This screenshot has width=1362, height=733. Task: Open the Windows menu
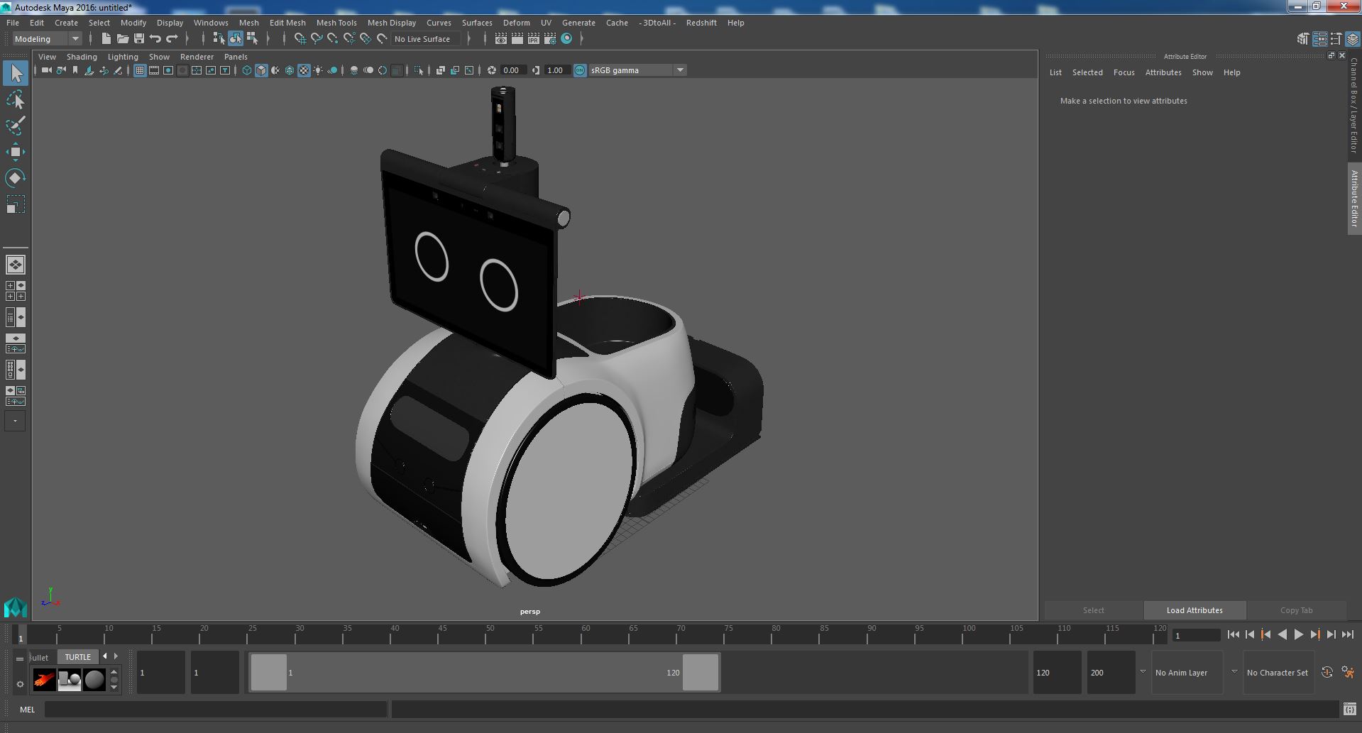click(211, 23)
